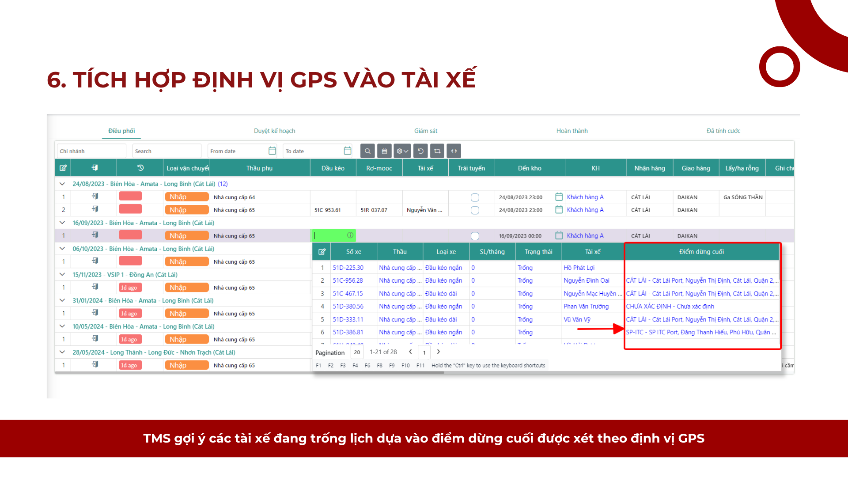Toggle Trái tuyến checkbox for Nhà cung cấp 64 row
This screenshot has height=477, width=848.
click(475, 197)
